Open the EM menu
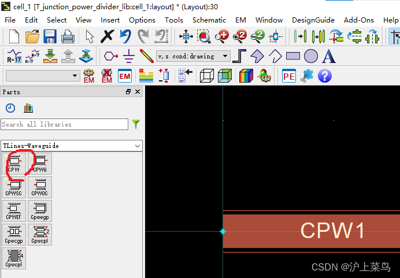The height and width of the screenshot is (278, 400). pos(240,20)
